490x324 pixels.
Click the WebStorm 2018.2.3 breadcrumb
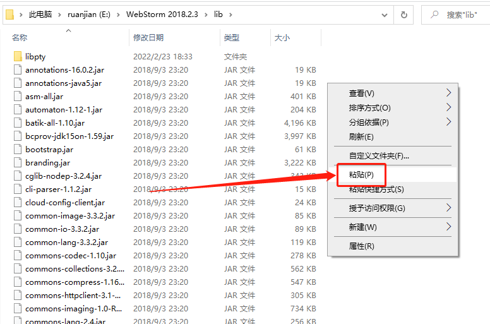pyautogui.click(x=162, y=15)
